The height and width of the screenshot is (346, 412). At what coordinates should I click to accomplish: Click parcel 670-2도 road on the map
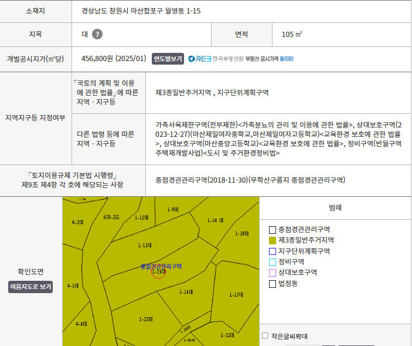pyautogui.click(x=111, y=217)
